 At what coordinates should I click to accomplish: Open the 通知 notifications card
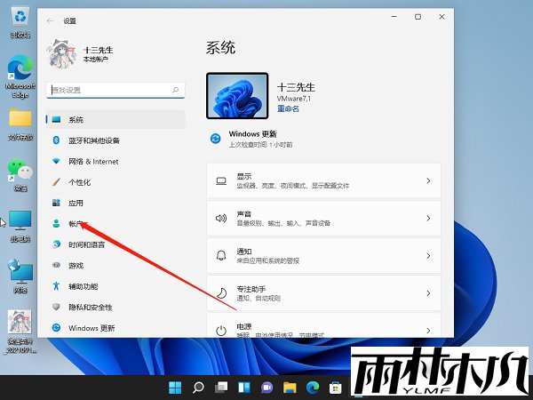[323, 256]
